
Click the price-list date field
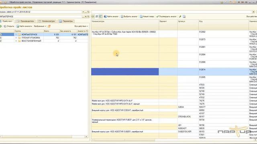click(x=41, y=12)
